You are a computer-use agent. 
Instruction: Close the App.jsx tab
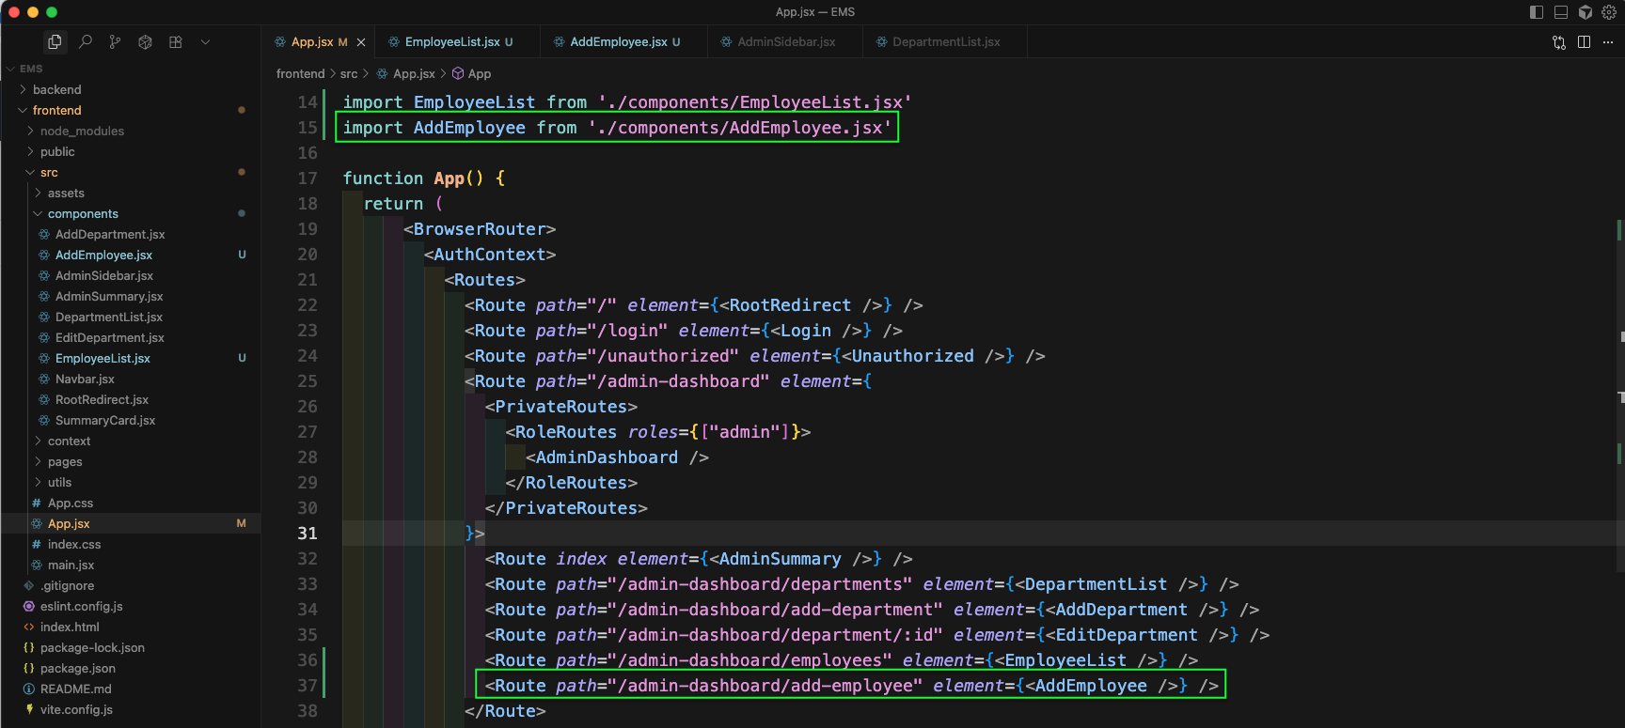point(361,42)
